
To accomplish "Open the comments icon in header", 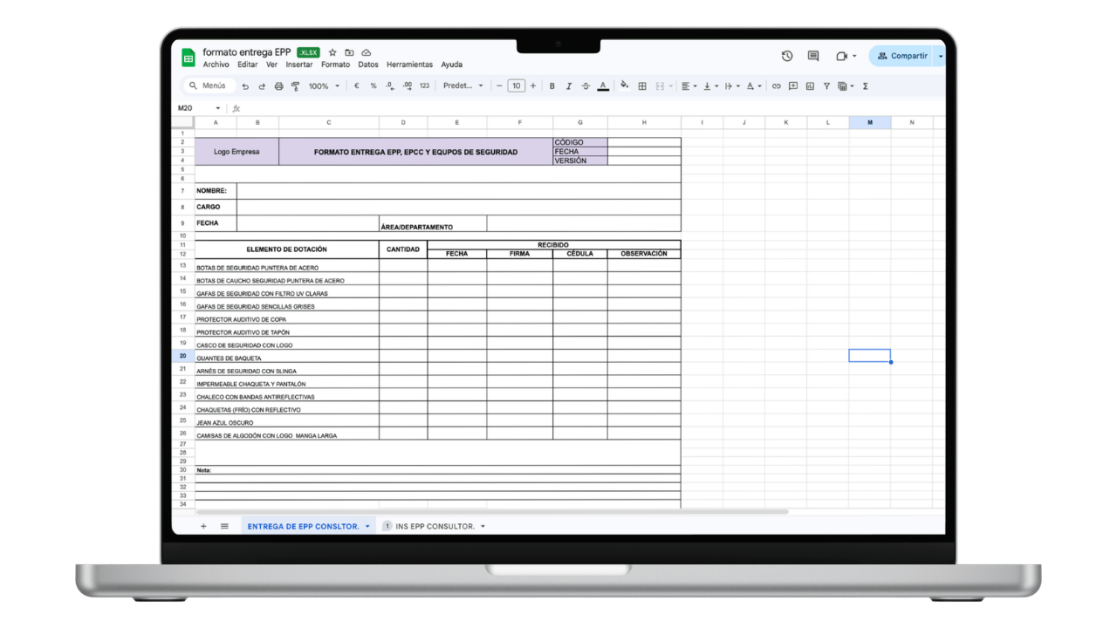I will 813,56.
